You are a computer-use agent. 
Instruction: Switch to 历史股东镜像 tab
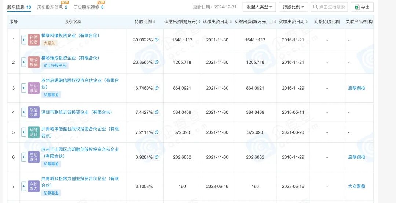88,7
